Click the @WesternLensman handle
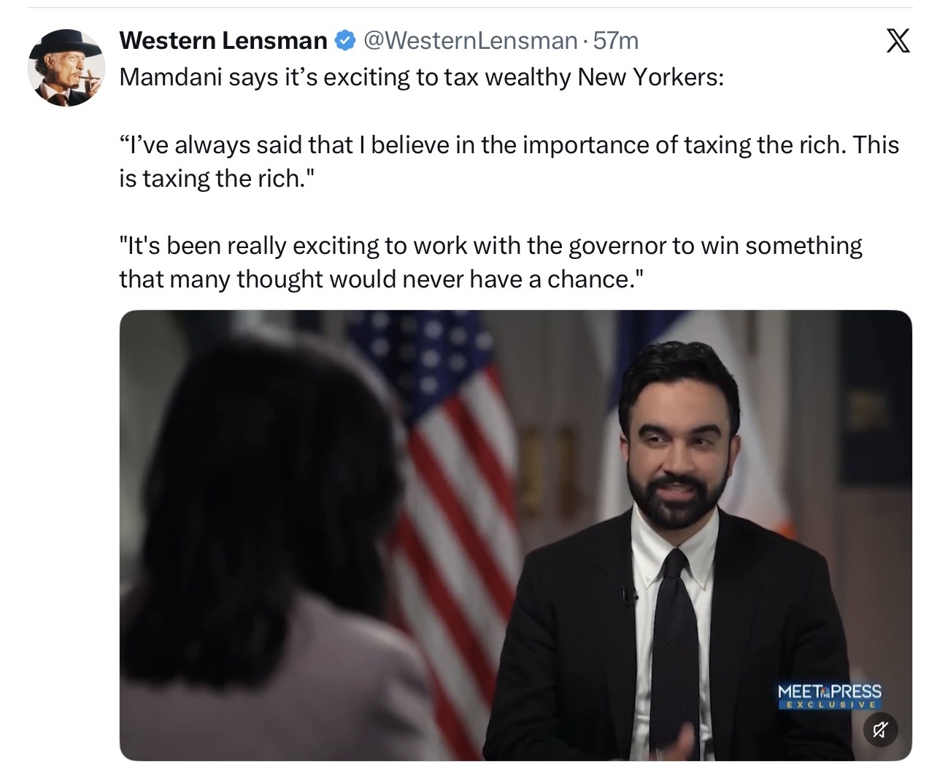 (x=470, y=41)
